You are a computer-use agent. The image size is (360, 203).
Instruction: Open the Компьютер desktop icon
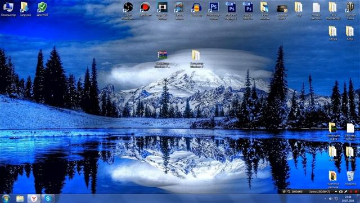(x=8, y=9)
